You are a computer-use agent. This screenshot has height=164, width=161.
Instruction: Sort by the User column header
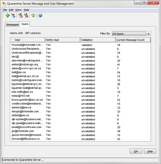[27, 40]
